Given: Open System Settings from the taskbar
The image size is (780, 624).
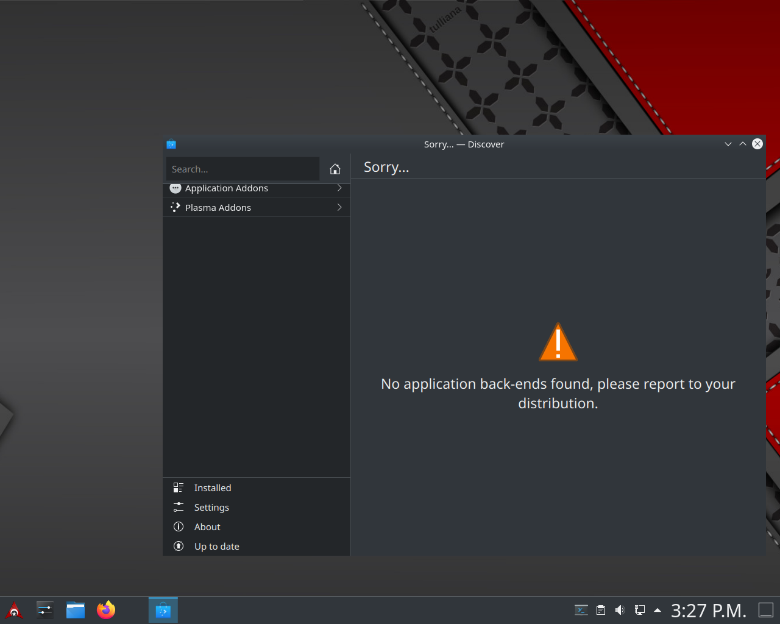Looking at the screenshot, I should click(45, 610).
